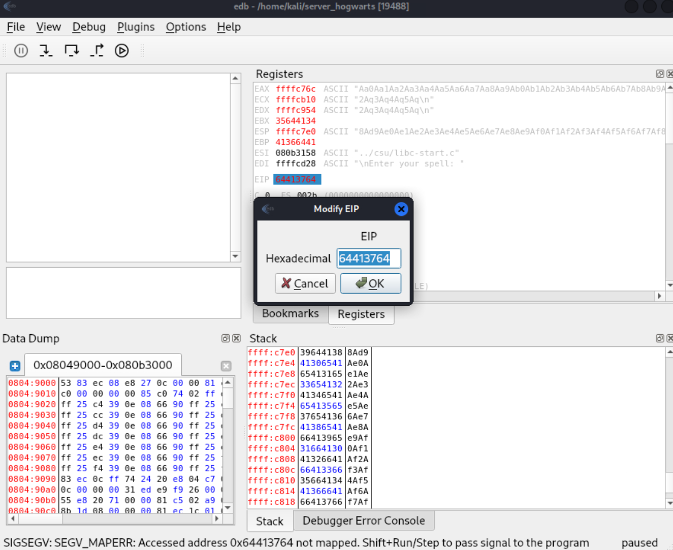Select the 0x08049000-0x080b3000 dump tab

click(103, 365)
